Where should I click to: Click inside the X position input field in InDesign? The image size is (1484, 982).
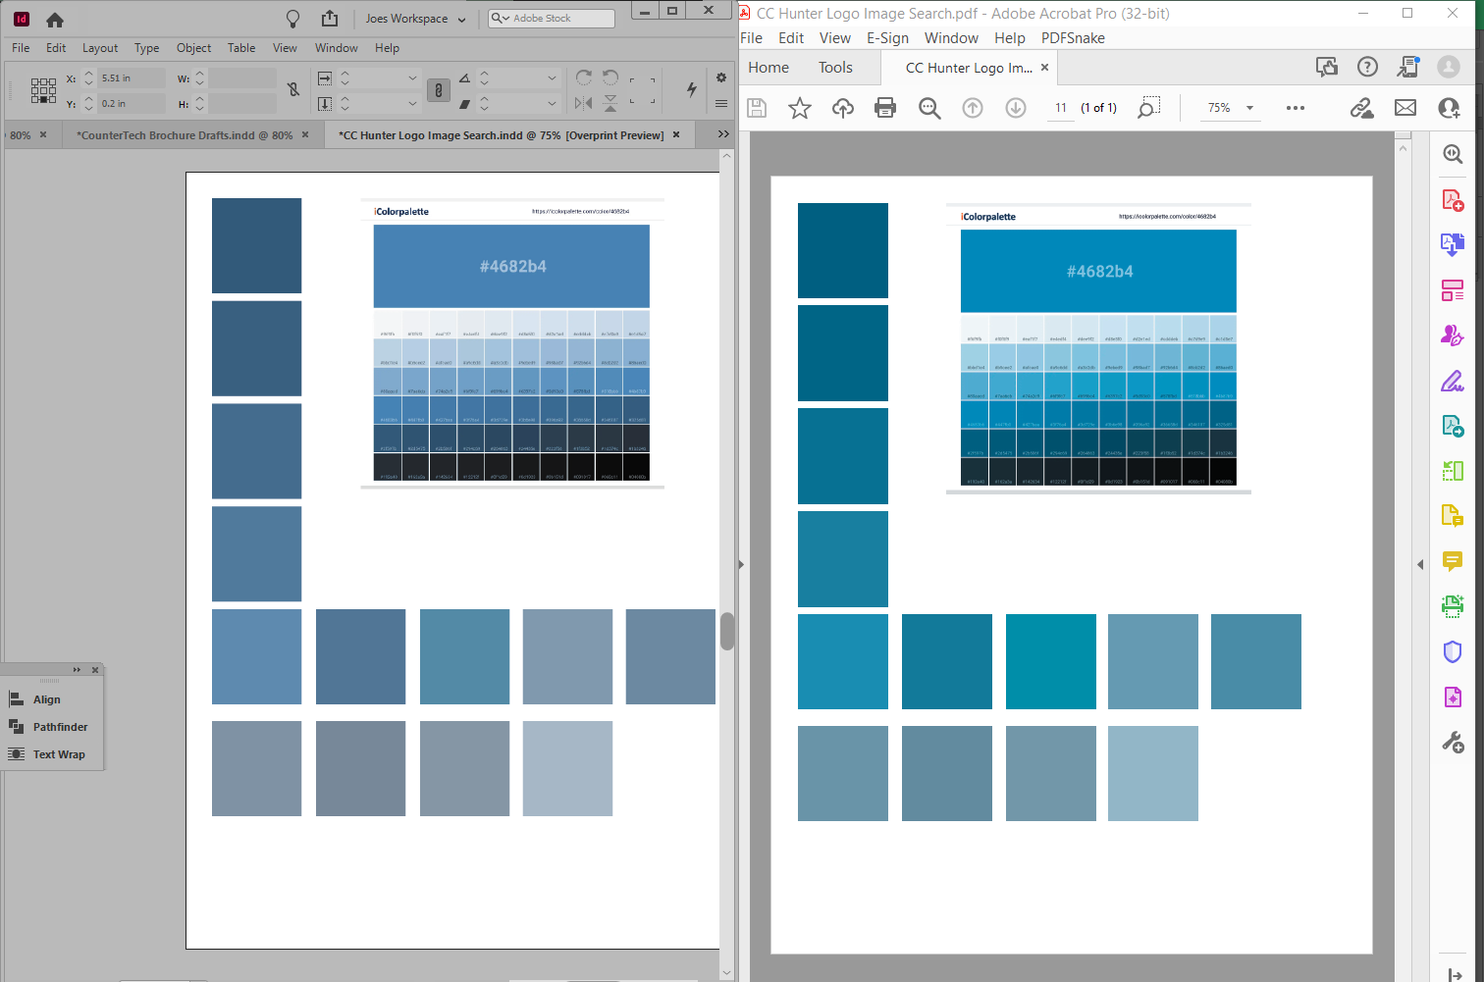coord(132,78)
